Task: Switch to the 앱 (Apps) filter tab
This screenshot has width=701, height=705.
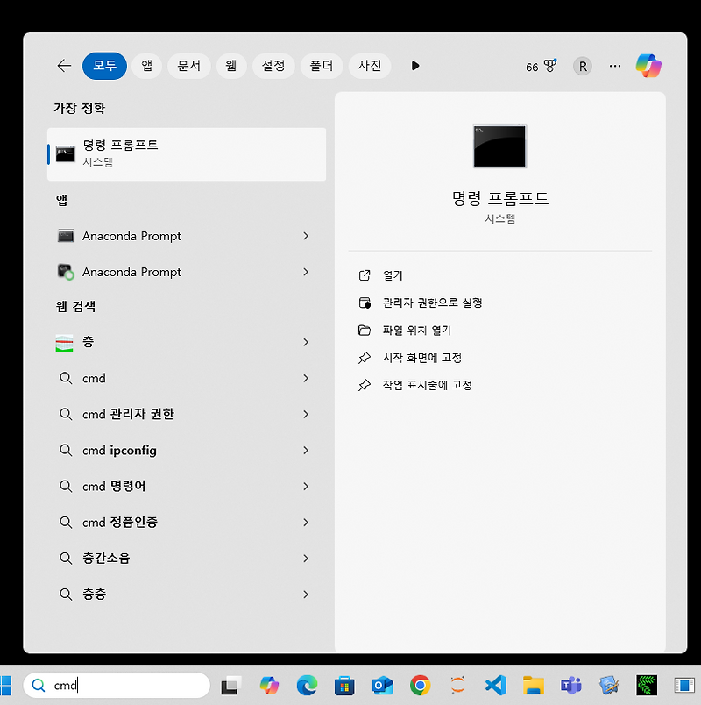Action: (147, 66)
